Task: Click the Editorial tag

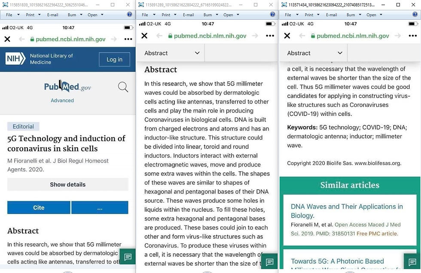Action: point(23,126)
